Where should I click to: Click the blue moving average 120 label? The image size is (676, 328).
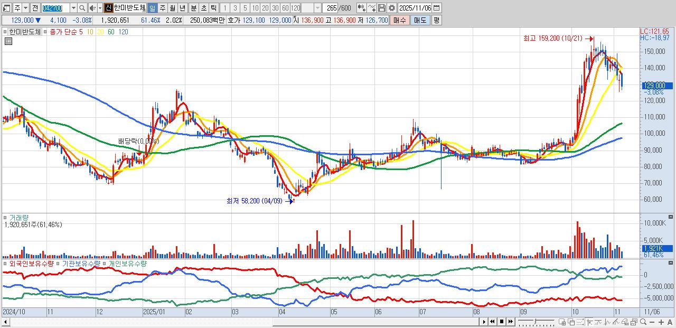pos(123,32)
